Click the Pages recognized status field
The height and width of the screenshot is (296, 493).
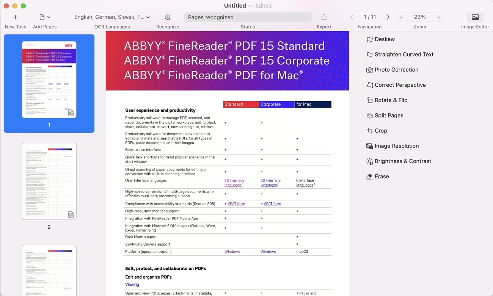click(248, 17)
